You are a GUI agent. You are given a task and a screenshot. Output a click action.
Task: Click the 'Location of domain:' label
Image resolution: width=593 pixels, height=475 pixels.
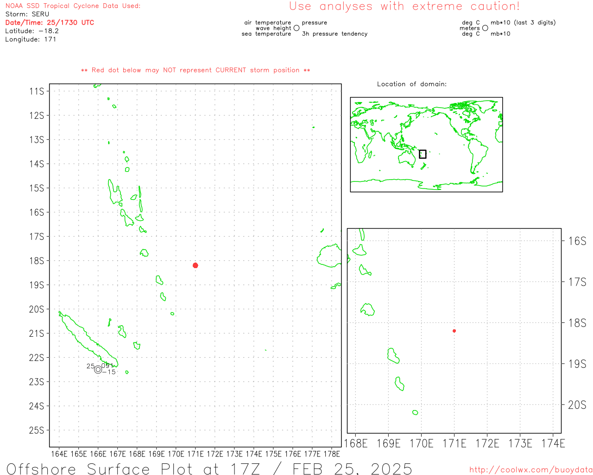[412, 84]
